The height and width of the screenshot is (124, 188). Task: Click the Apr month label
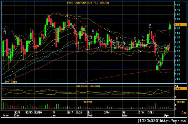(167, 116)
